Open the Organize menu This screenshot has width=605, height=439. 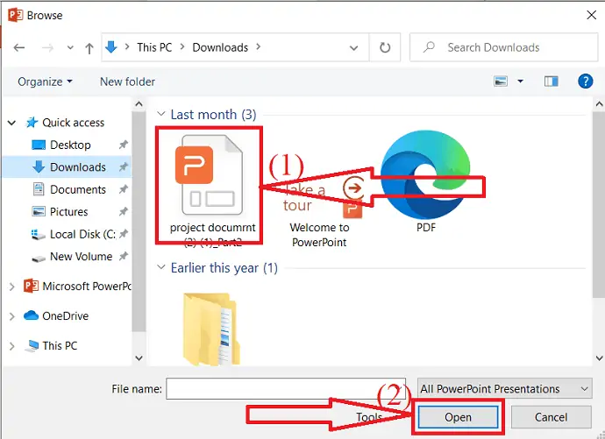(x=45, y=81)
